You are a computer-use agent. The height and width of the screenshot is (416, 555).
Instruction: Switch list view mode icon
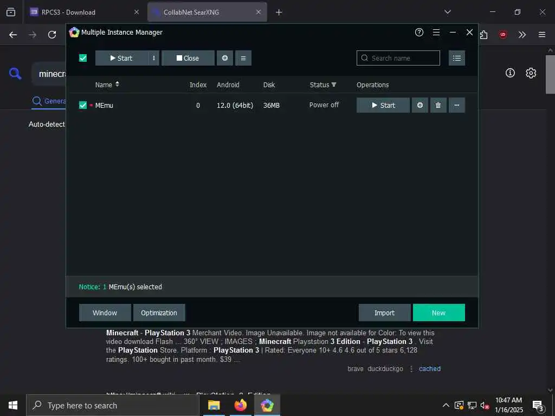[457, 58]
